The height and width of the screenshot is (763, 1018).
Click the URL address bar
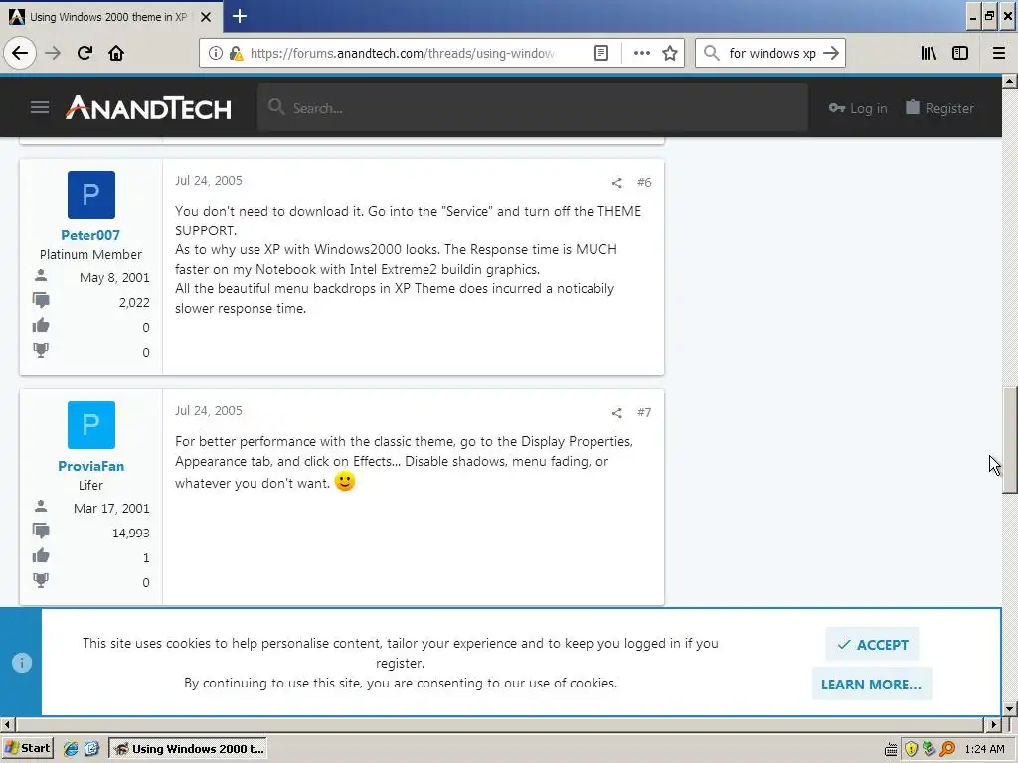403,53
